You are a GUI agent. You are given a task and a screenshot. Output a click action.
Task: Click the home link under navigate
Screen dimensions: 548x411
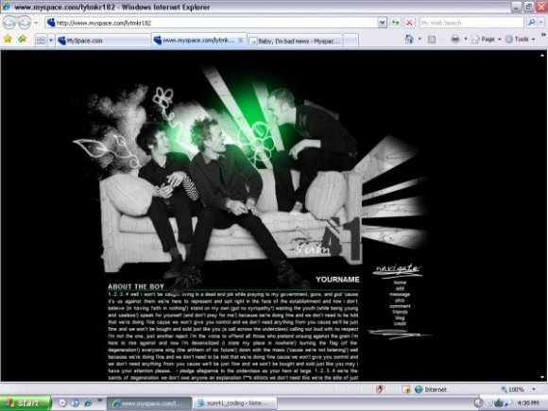[x=400, y=283]
